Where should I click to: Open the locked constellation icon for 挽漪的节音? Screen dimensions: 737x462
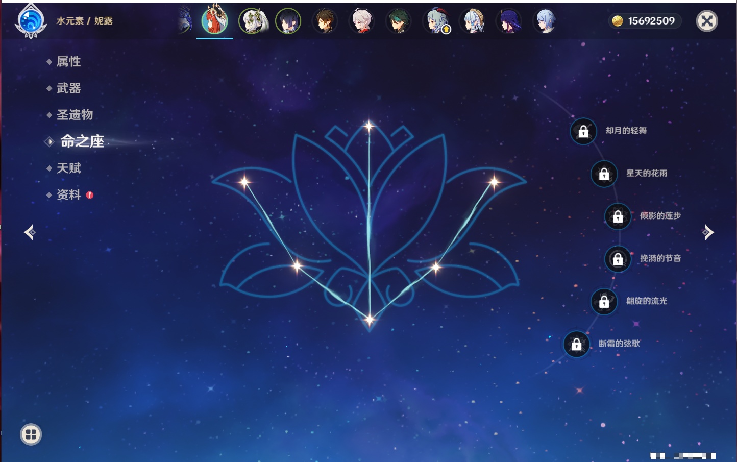tap(618, 259)
